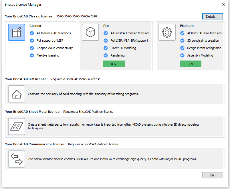Click the BIM description text panel

tap(115, 94)
